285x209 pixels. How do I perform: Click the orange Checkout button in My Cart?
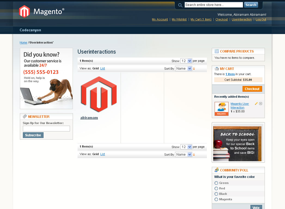[x=252, y=89]
